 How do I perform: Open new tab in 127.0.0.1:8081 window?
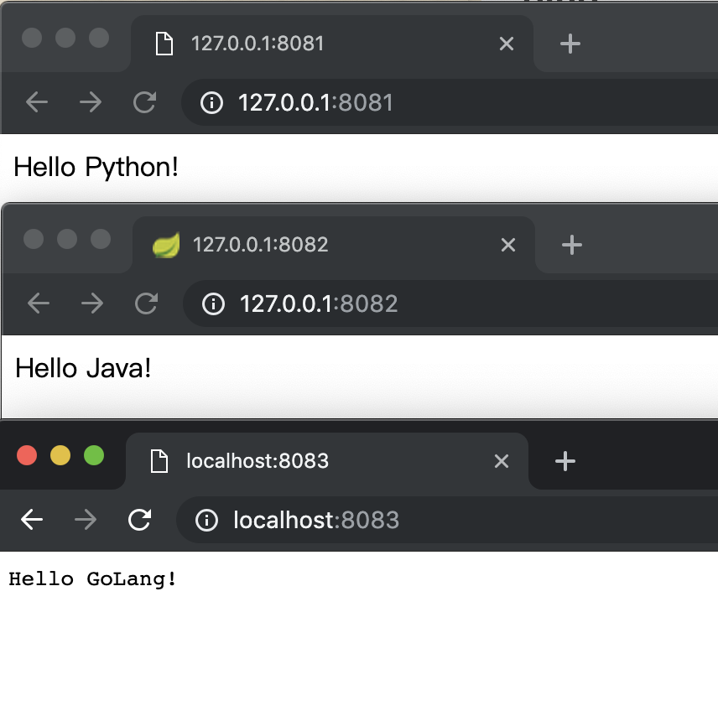pos(570,44)
